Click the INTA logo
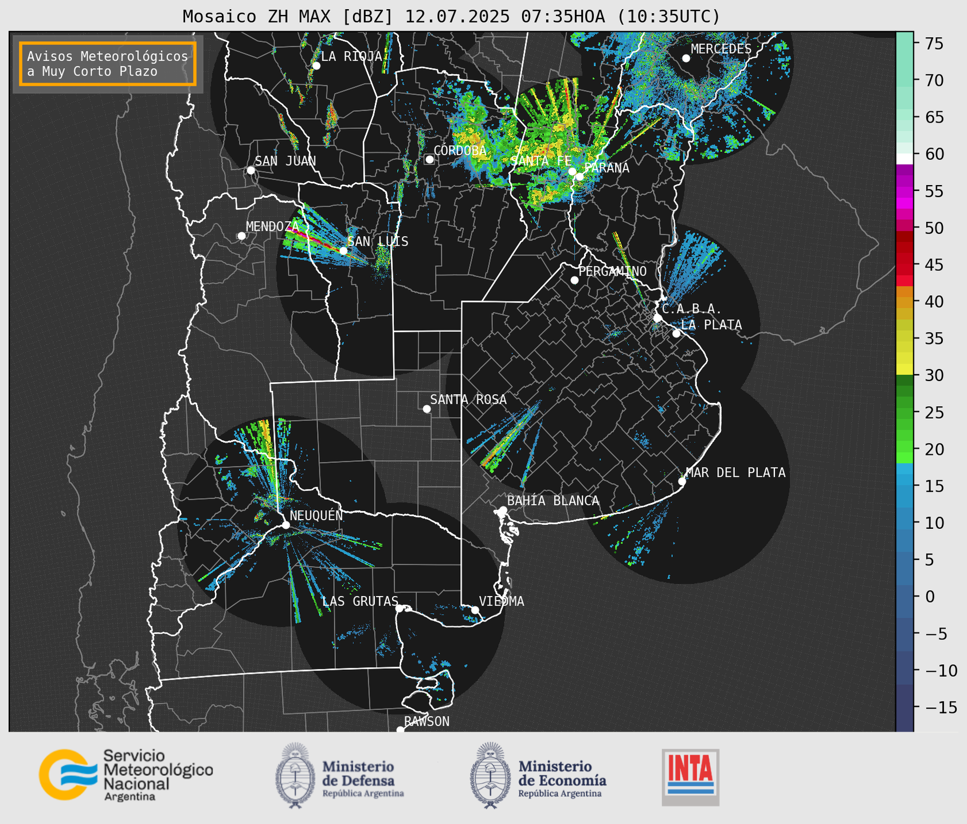The image size is (967, 824). pos(691,777)
